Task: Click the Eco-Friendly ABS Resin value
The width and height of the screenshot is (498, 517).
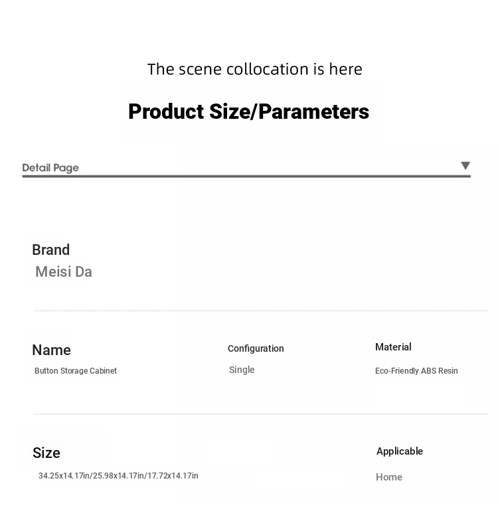Action: pyautogui.click(x=416, y=371)
